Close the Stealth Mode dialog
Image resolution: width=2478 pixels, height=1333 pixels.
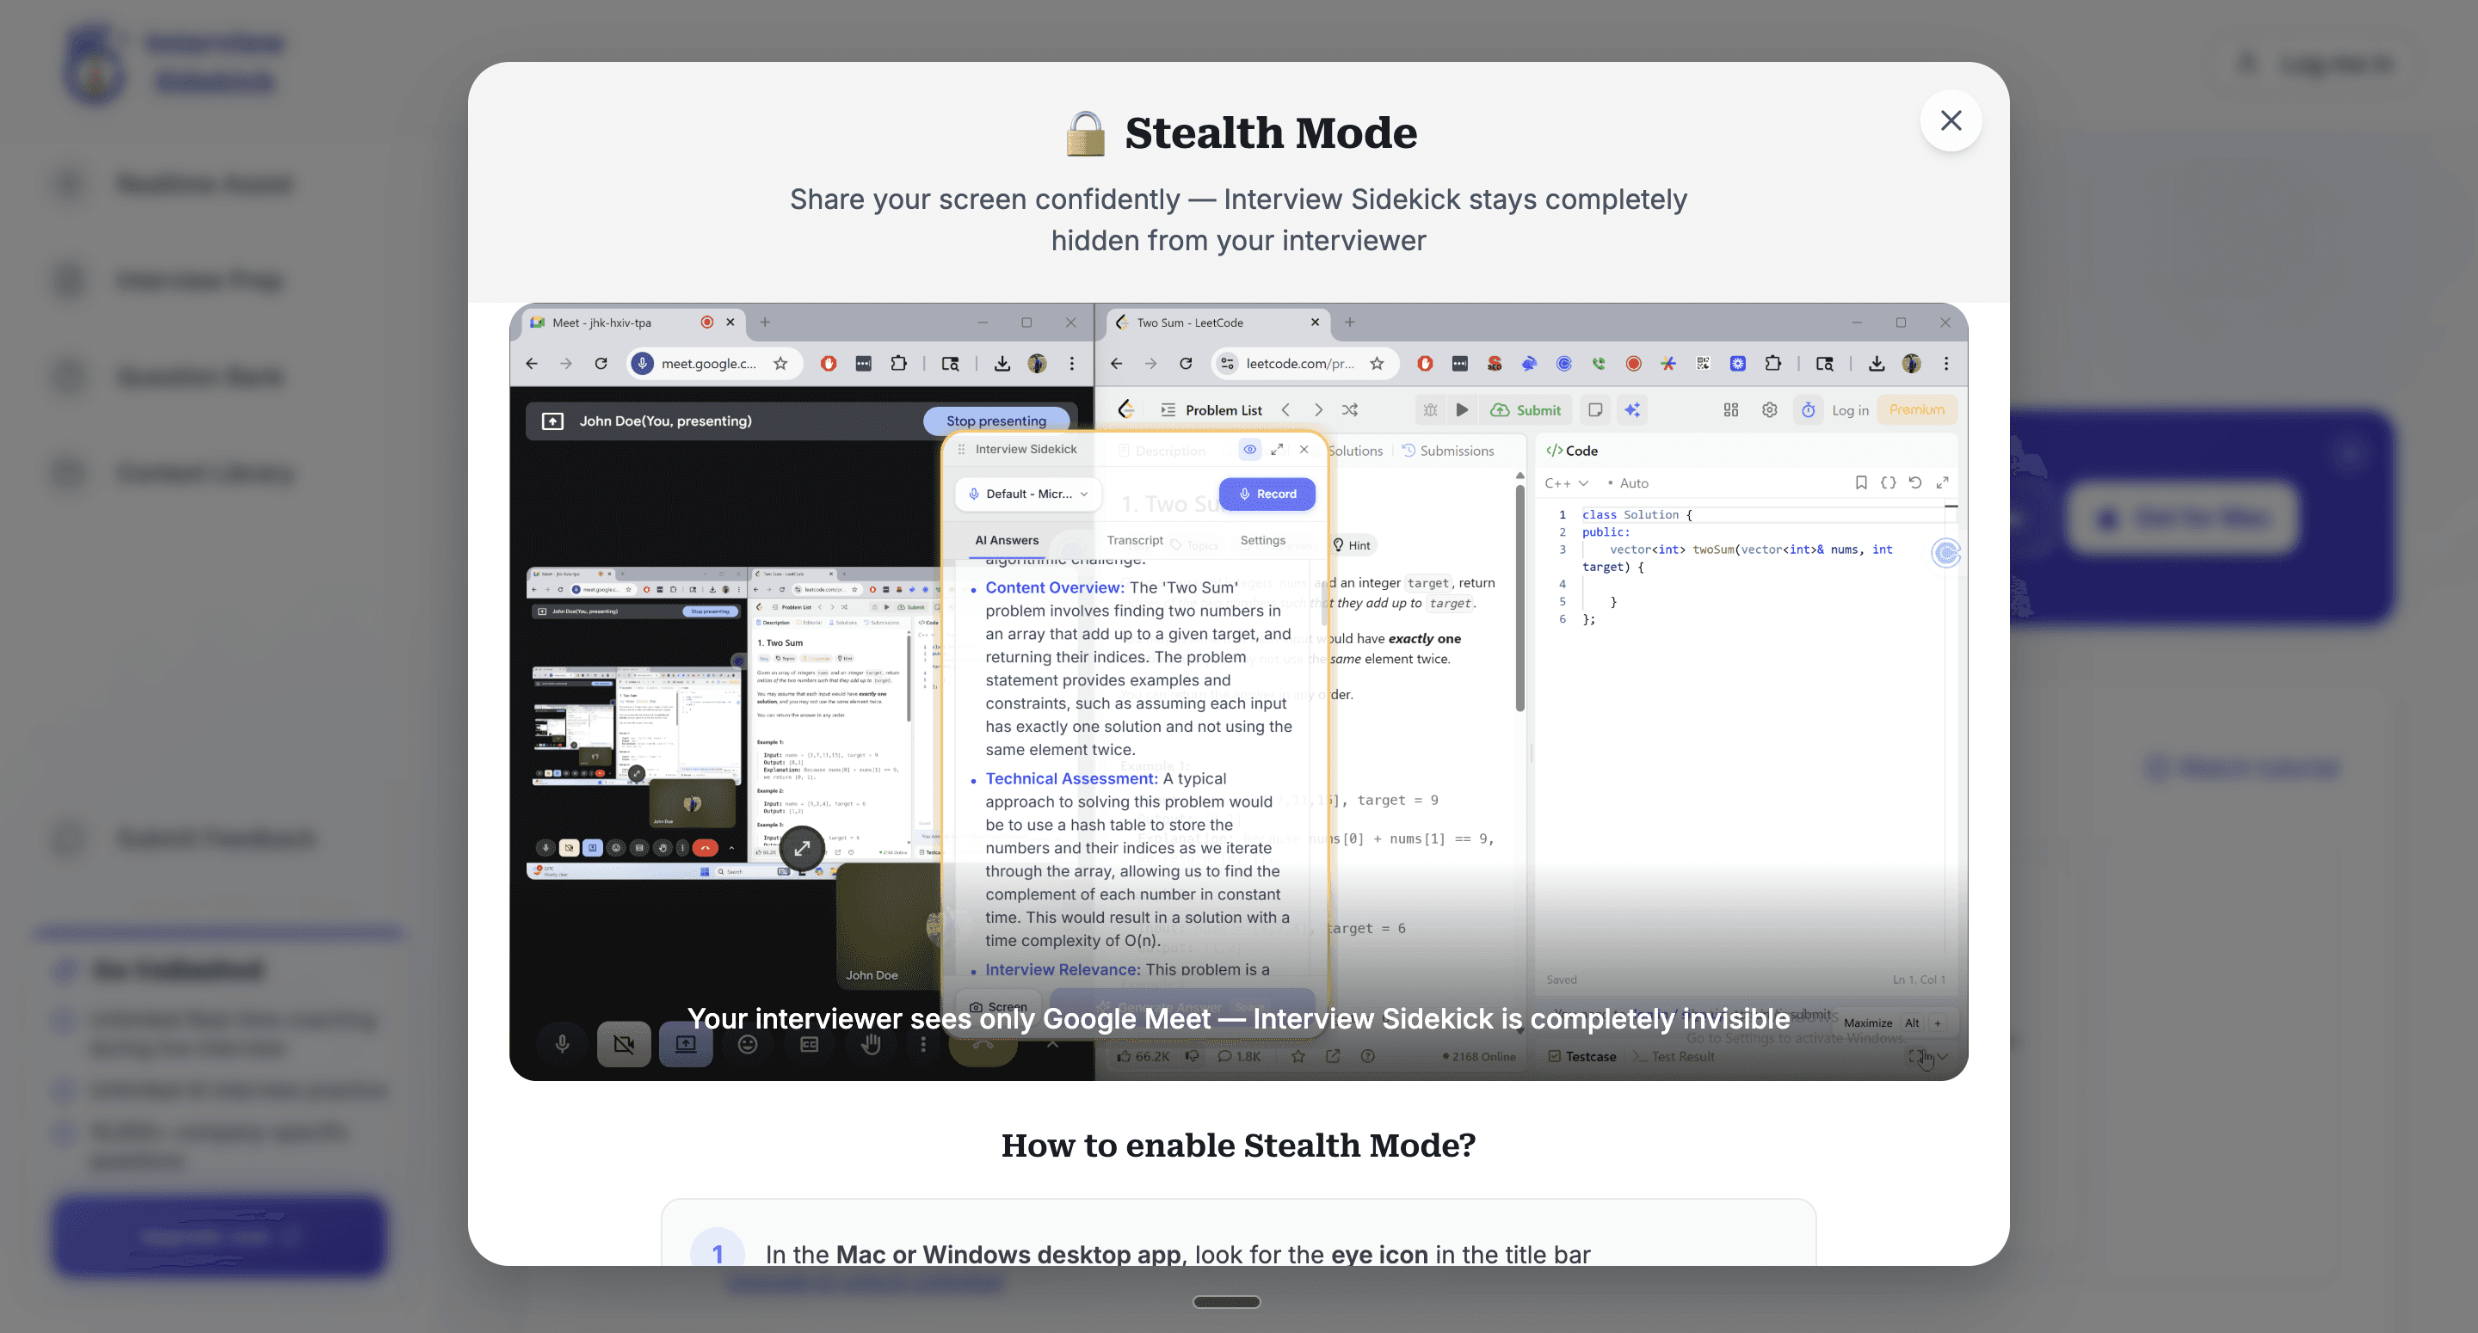coord(1950,120)
